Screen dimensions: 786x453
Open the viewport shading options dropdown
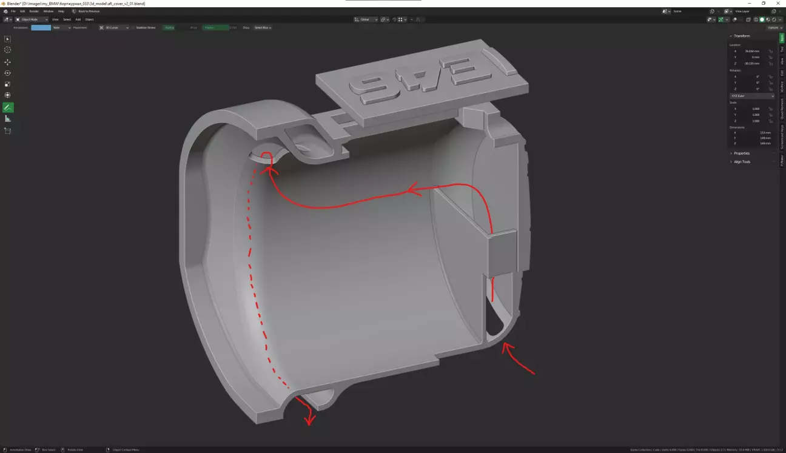click(779, 19)
